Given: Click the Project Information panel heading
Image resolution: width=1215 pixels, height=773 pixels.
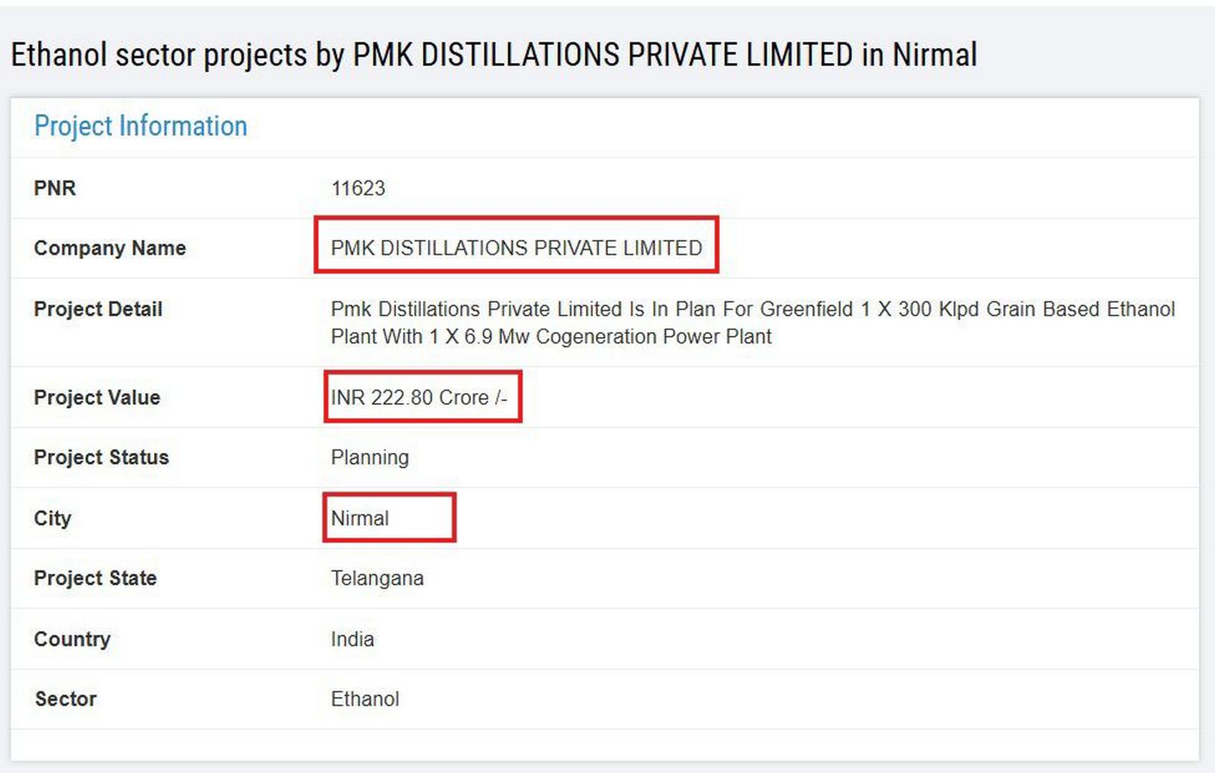Looking at the screenshot, I should (x=140, y=126).
